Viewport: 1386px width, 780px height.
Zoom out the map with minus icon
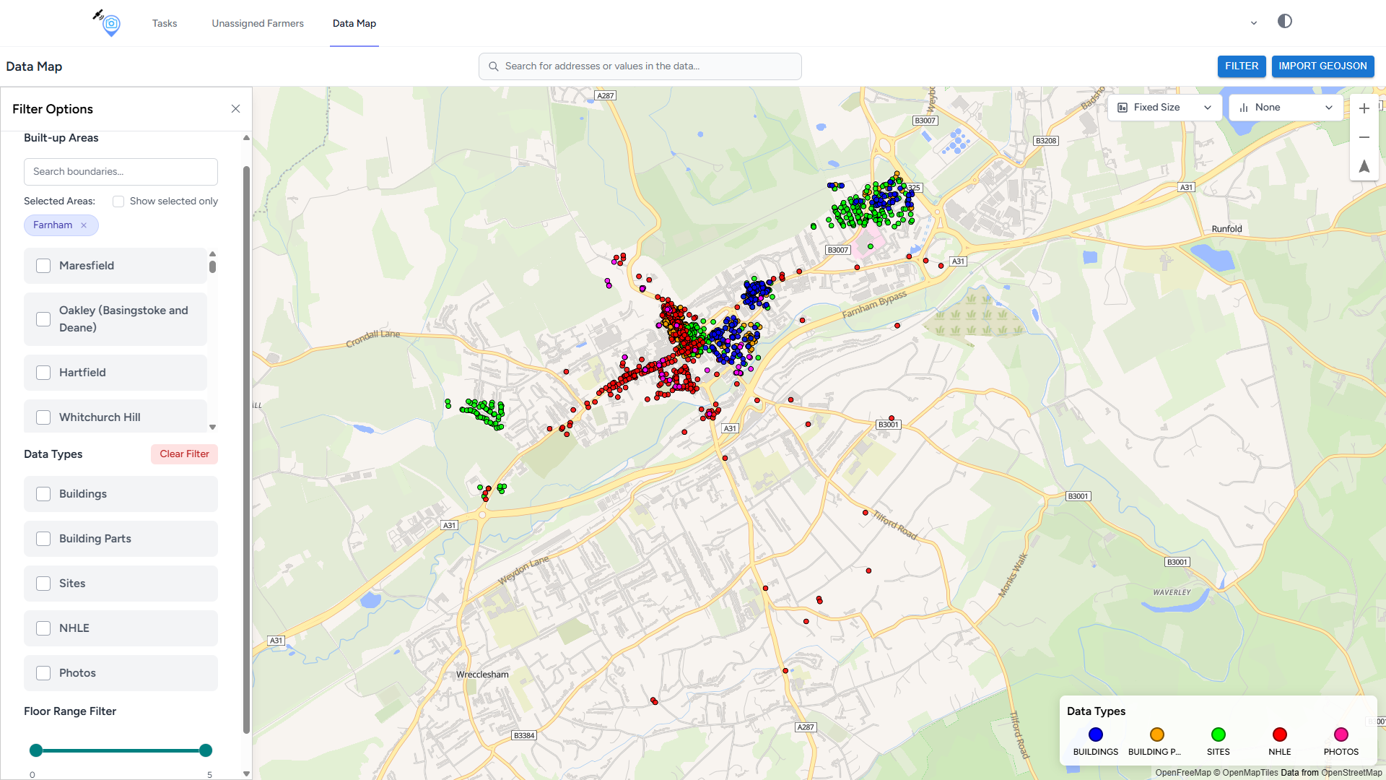click(x=1364, y=137)
